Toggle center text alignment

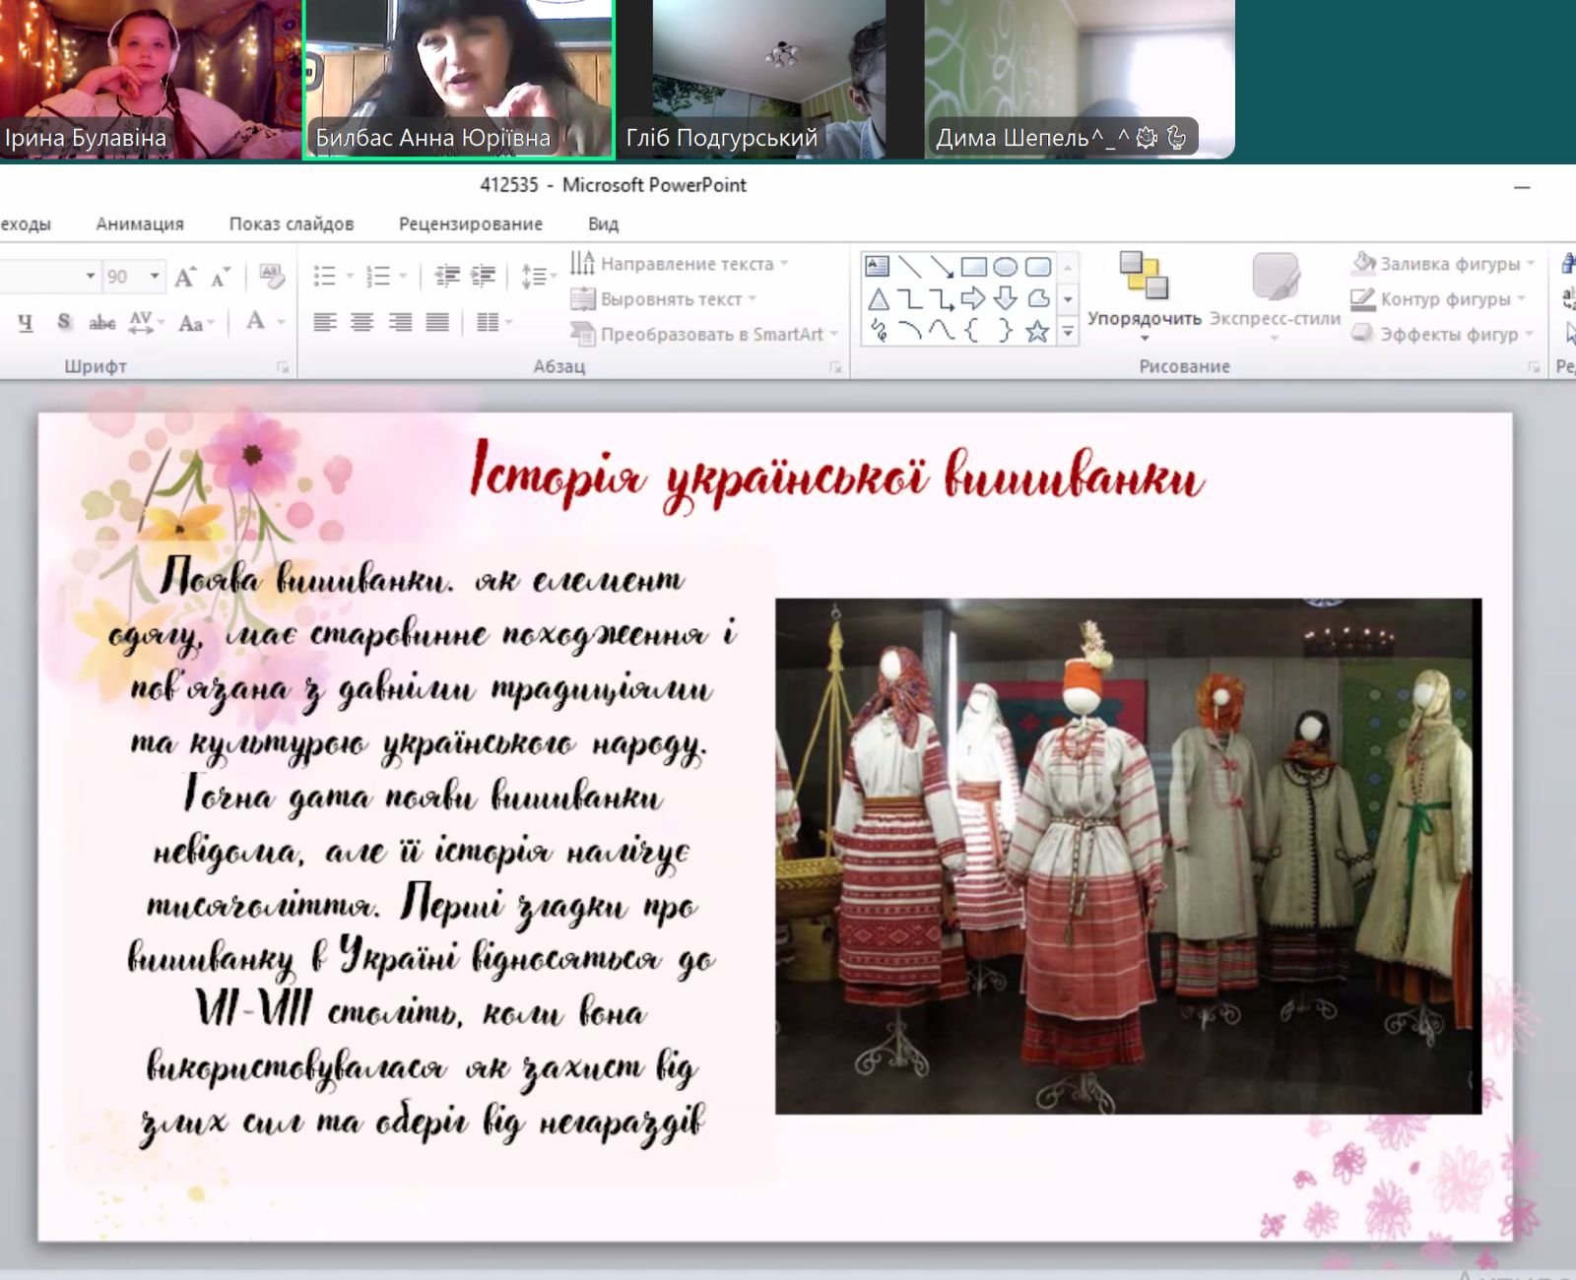[362, 322]
